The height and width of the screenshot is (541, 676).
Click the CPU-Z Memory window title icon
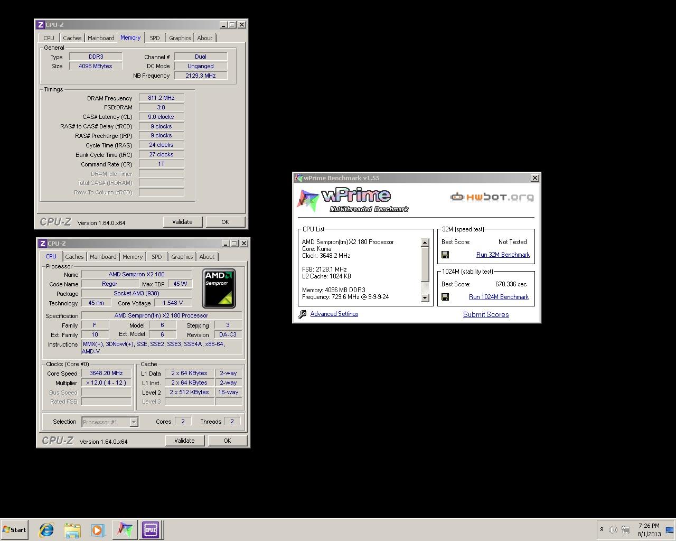coord(41,25)
